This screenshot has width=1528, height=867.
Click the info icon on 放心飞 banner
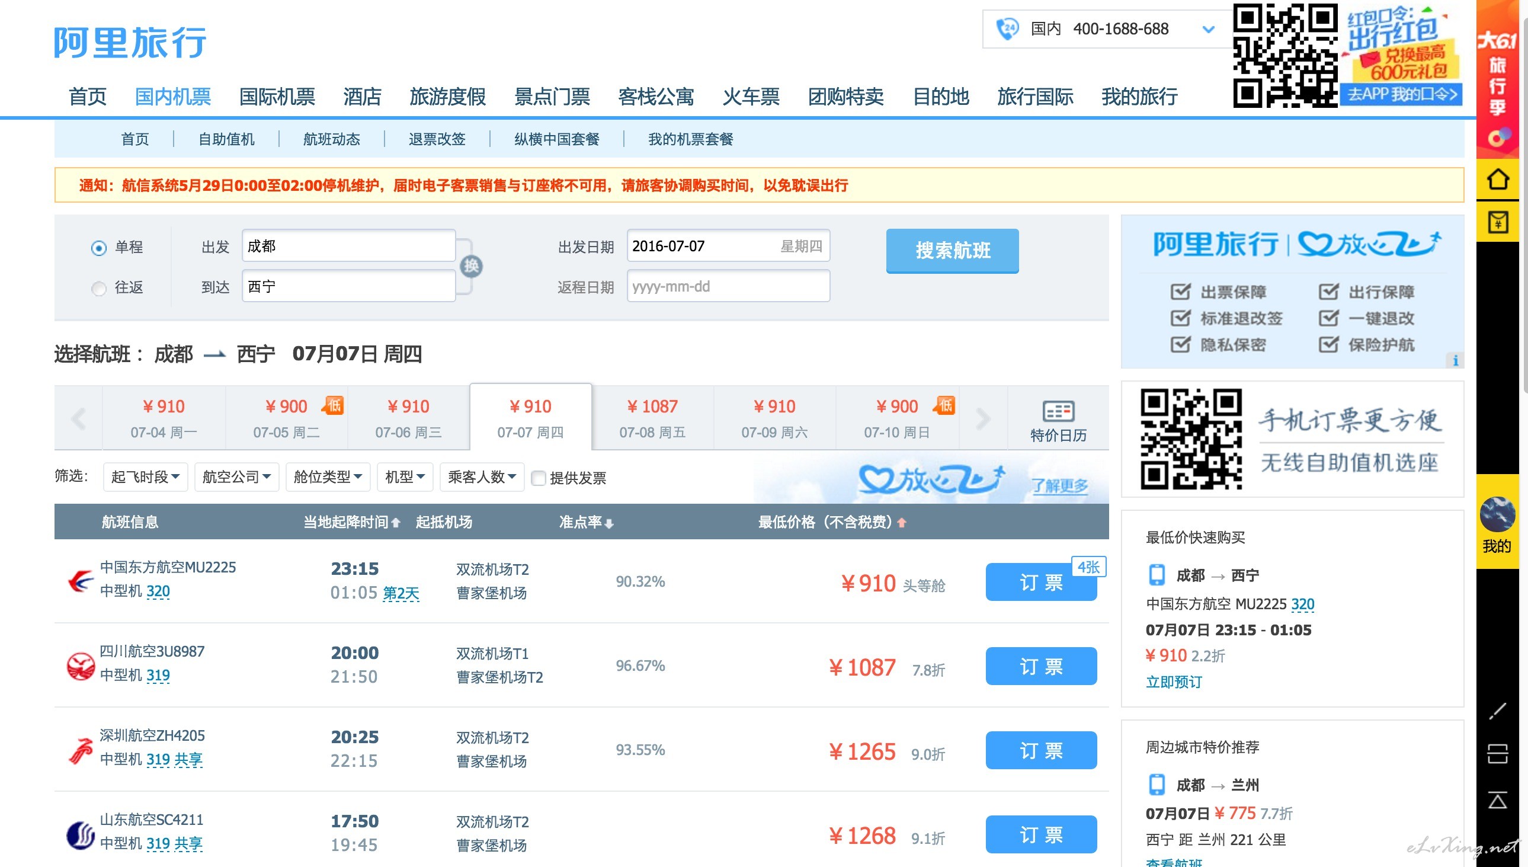[x=1455, y=360]
